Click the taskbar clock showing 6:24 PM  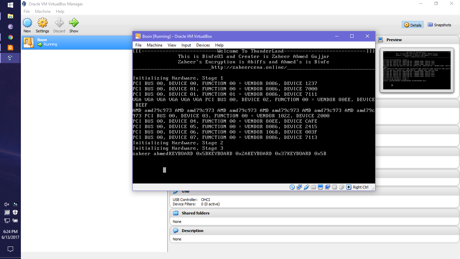click(10, 232)
